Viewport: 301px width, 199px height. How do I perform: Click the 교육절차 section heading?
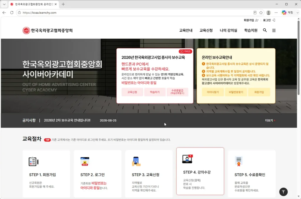(x=32, y=139)
